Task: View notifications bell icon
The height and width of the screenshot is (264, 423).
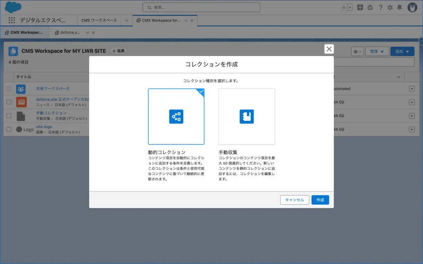Action: (399, 7)
